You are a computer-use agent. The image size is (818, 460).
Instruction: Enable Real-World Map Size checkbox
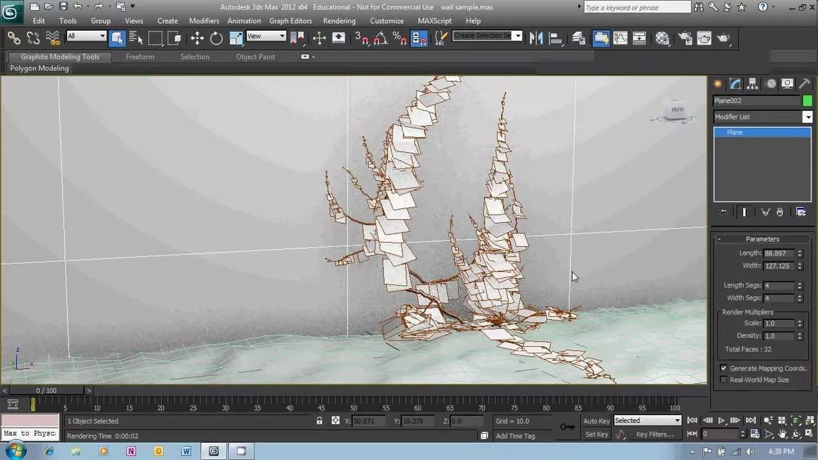723,379
